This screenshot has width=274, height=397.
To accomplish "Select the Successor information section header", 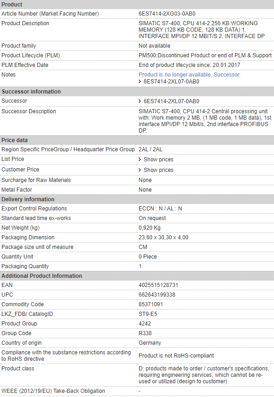I will click(137, 92).
